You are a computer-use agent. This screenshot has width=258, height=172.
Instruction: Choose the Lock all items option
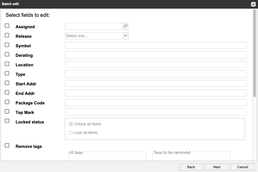[71, 133]
